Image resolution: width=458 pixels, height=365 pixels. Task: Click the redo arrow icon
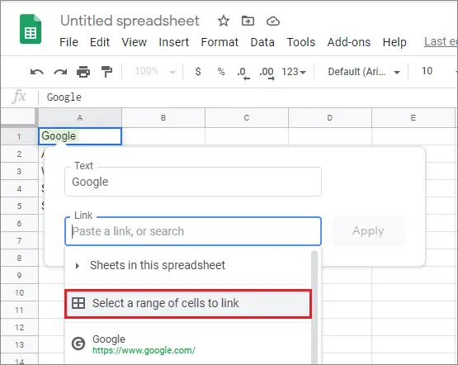60,72
